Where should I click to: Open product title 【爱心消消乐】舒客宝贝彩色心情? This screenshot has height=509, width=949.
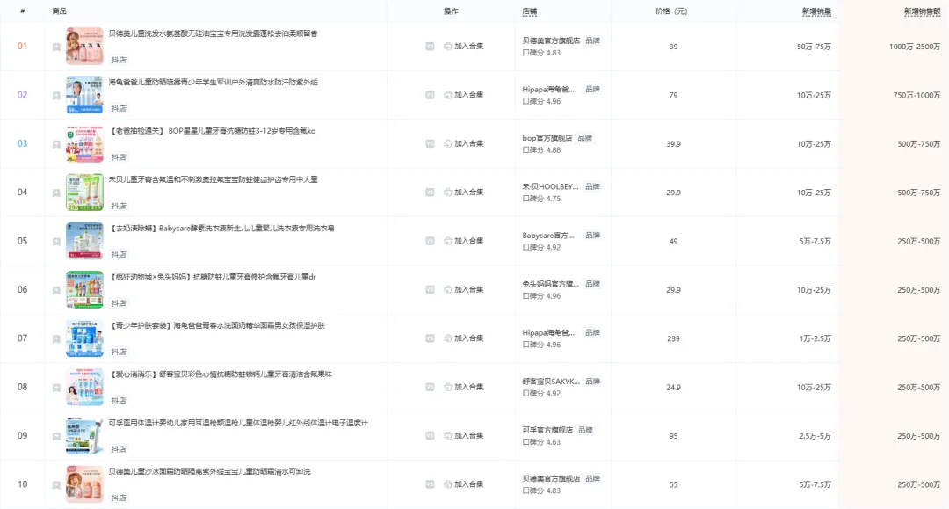pyautogui.click(x=221, y=374)
